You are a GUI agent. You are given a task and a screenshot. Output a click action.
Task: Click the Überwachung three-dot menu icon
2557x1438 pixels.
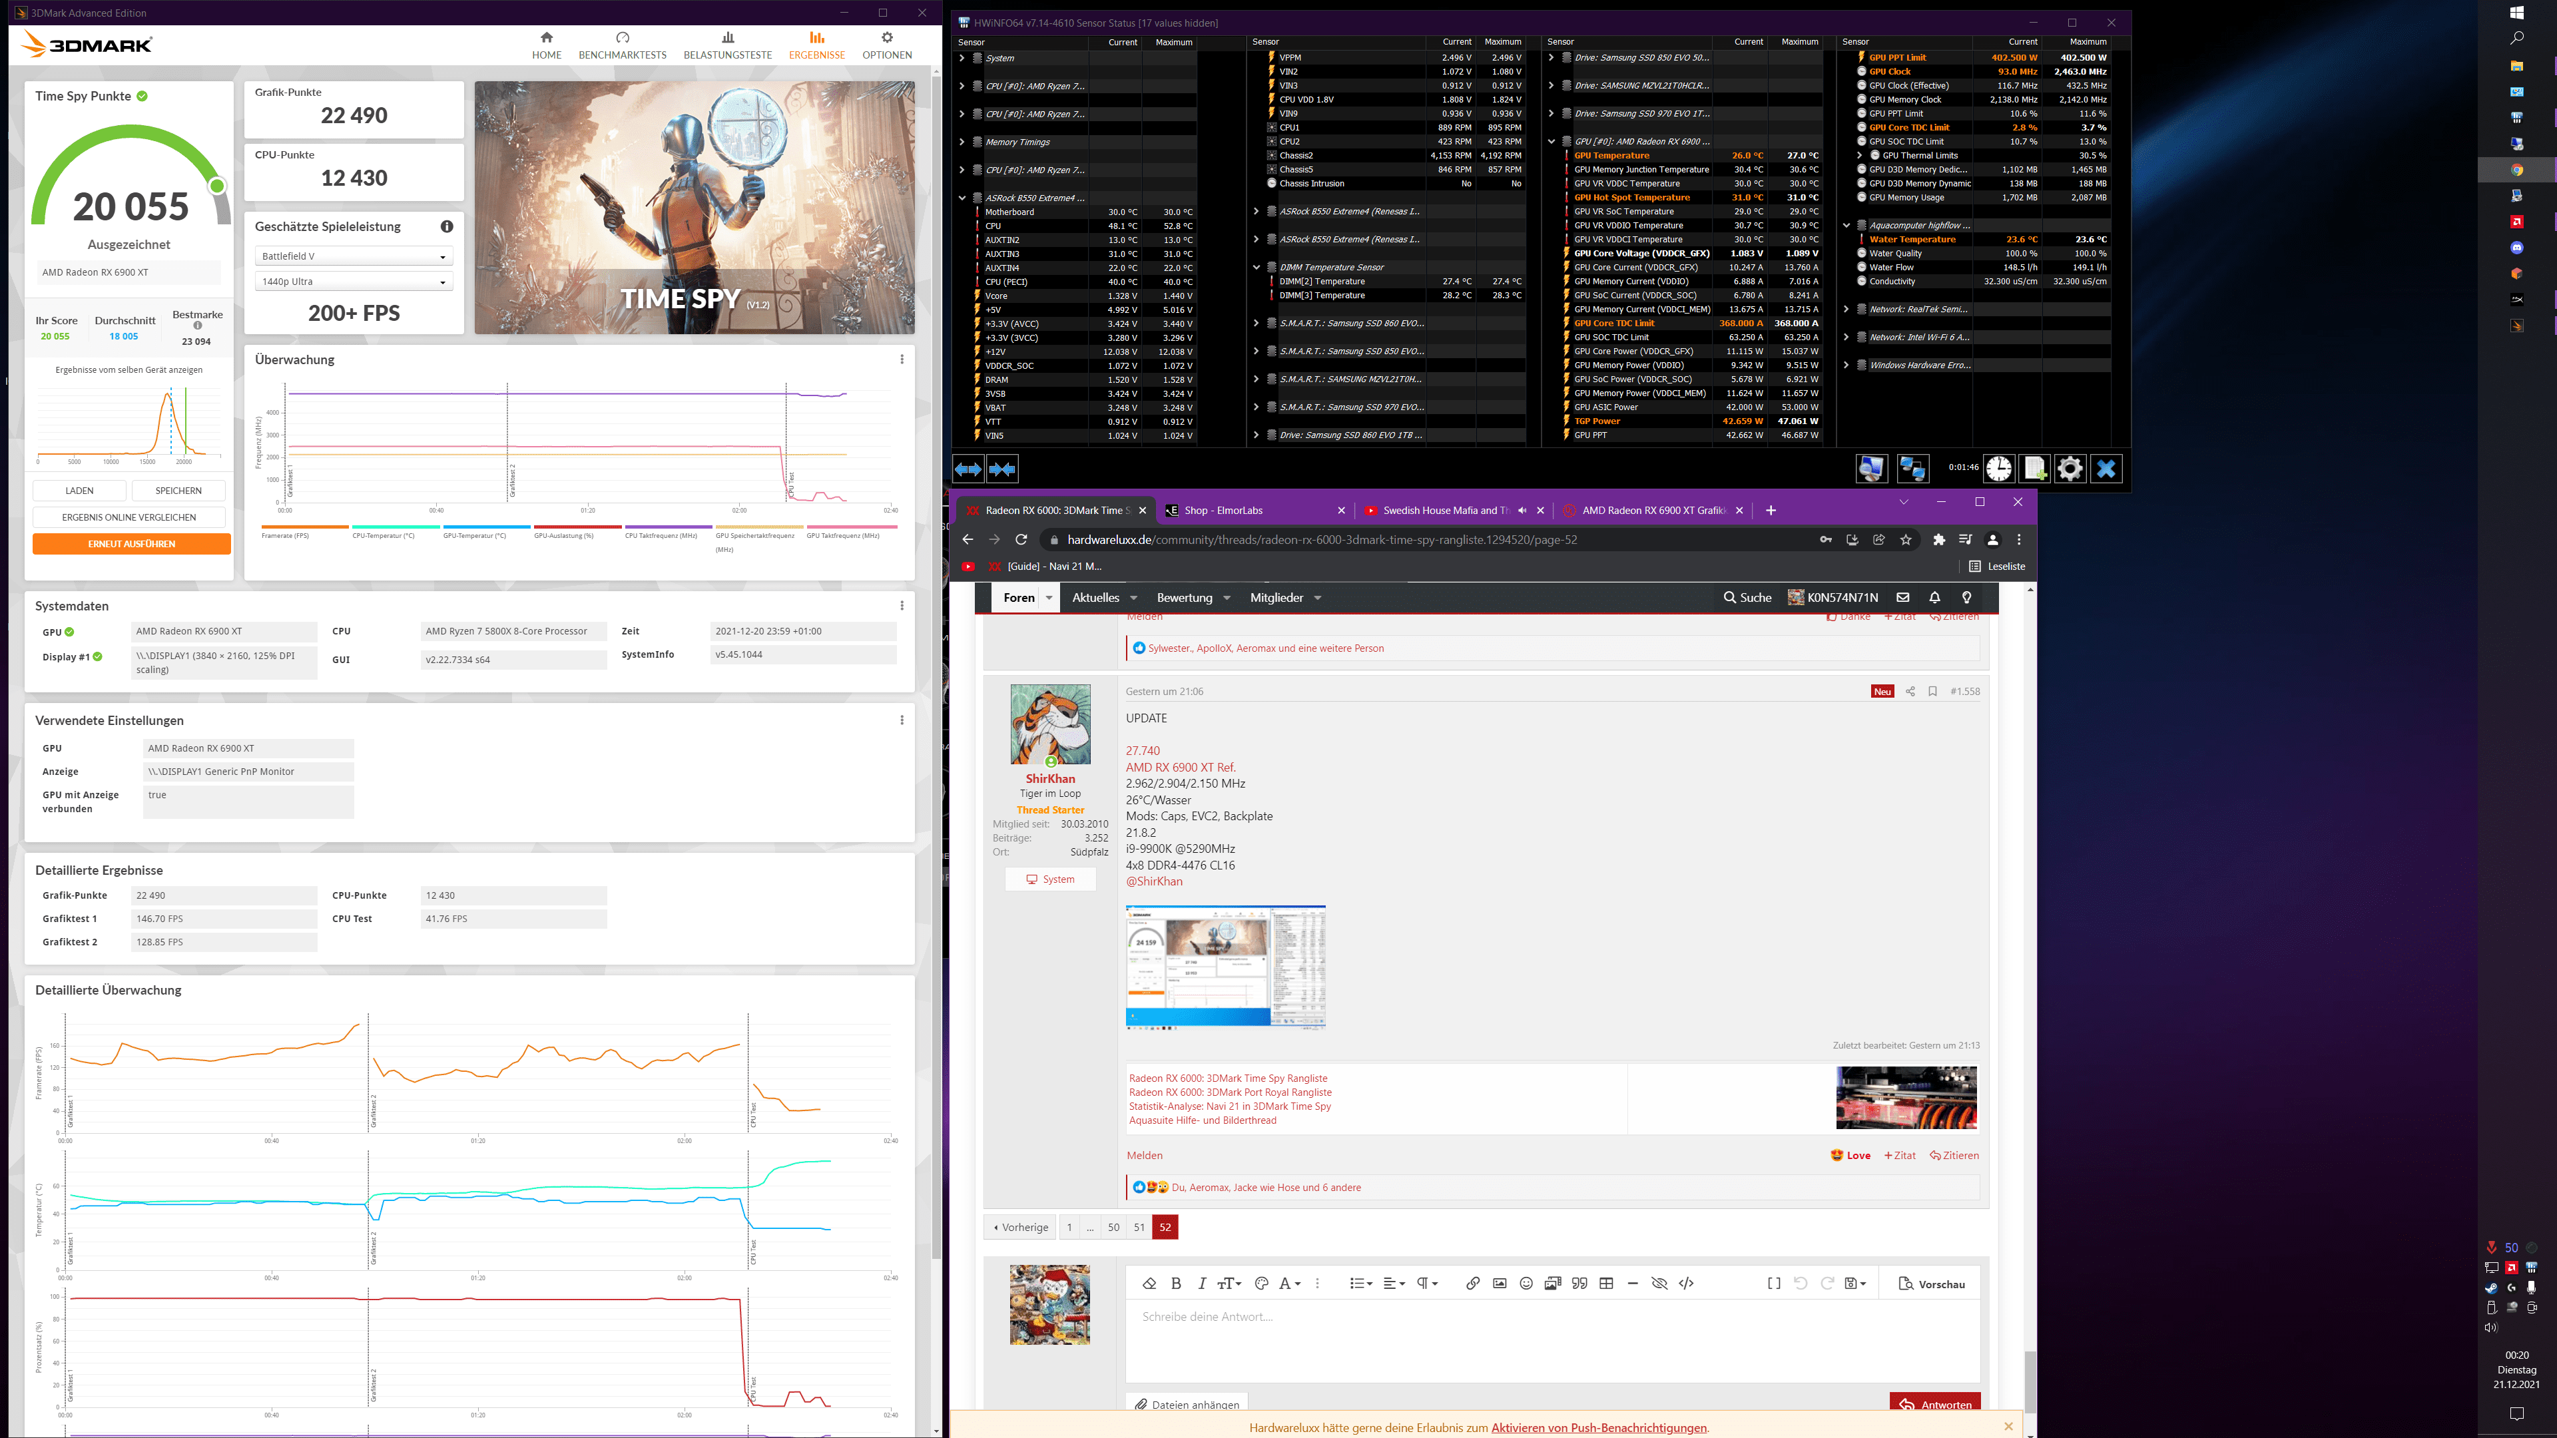902,359
